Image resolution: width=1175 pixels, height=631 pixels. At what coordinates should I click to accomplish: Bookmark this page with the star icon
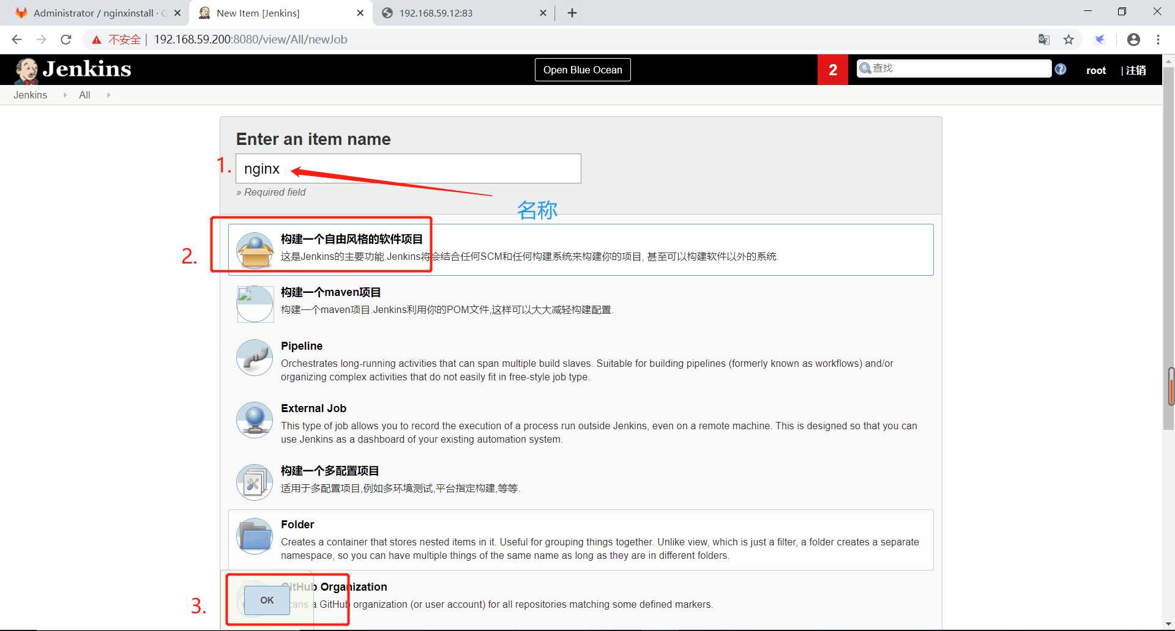[x=1069, y=39]
